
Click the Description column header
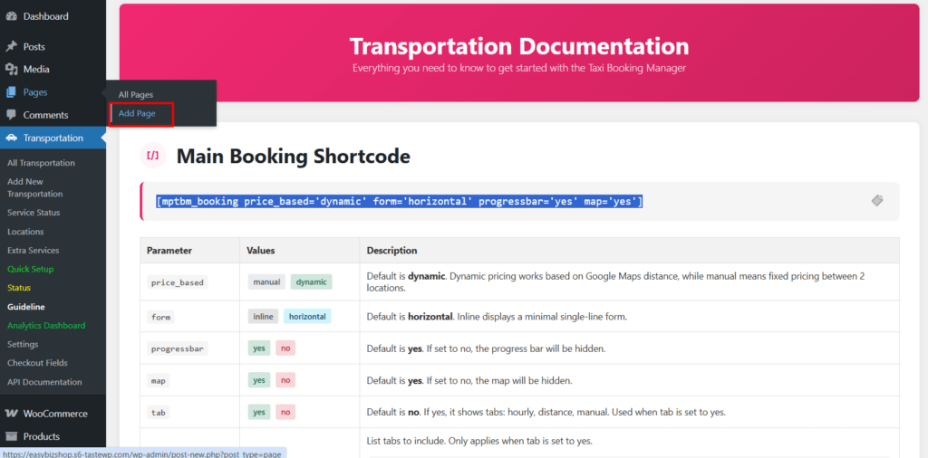pos(630,251)
